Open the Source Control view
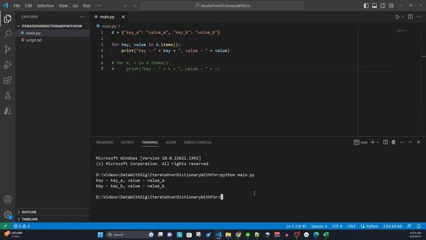The height and width of the screenshot is (240, 426). point(7,49)
